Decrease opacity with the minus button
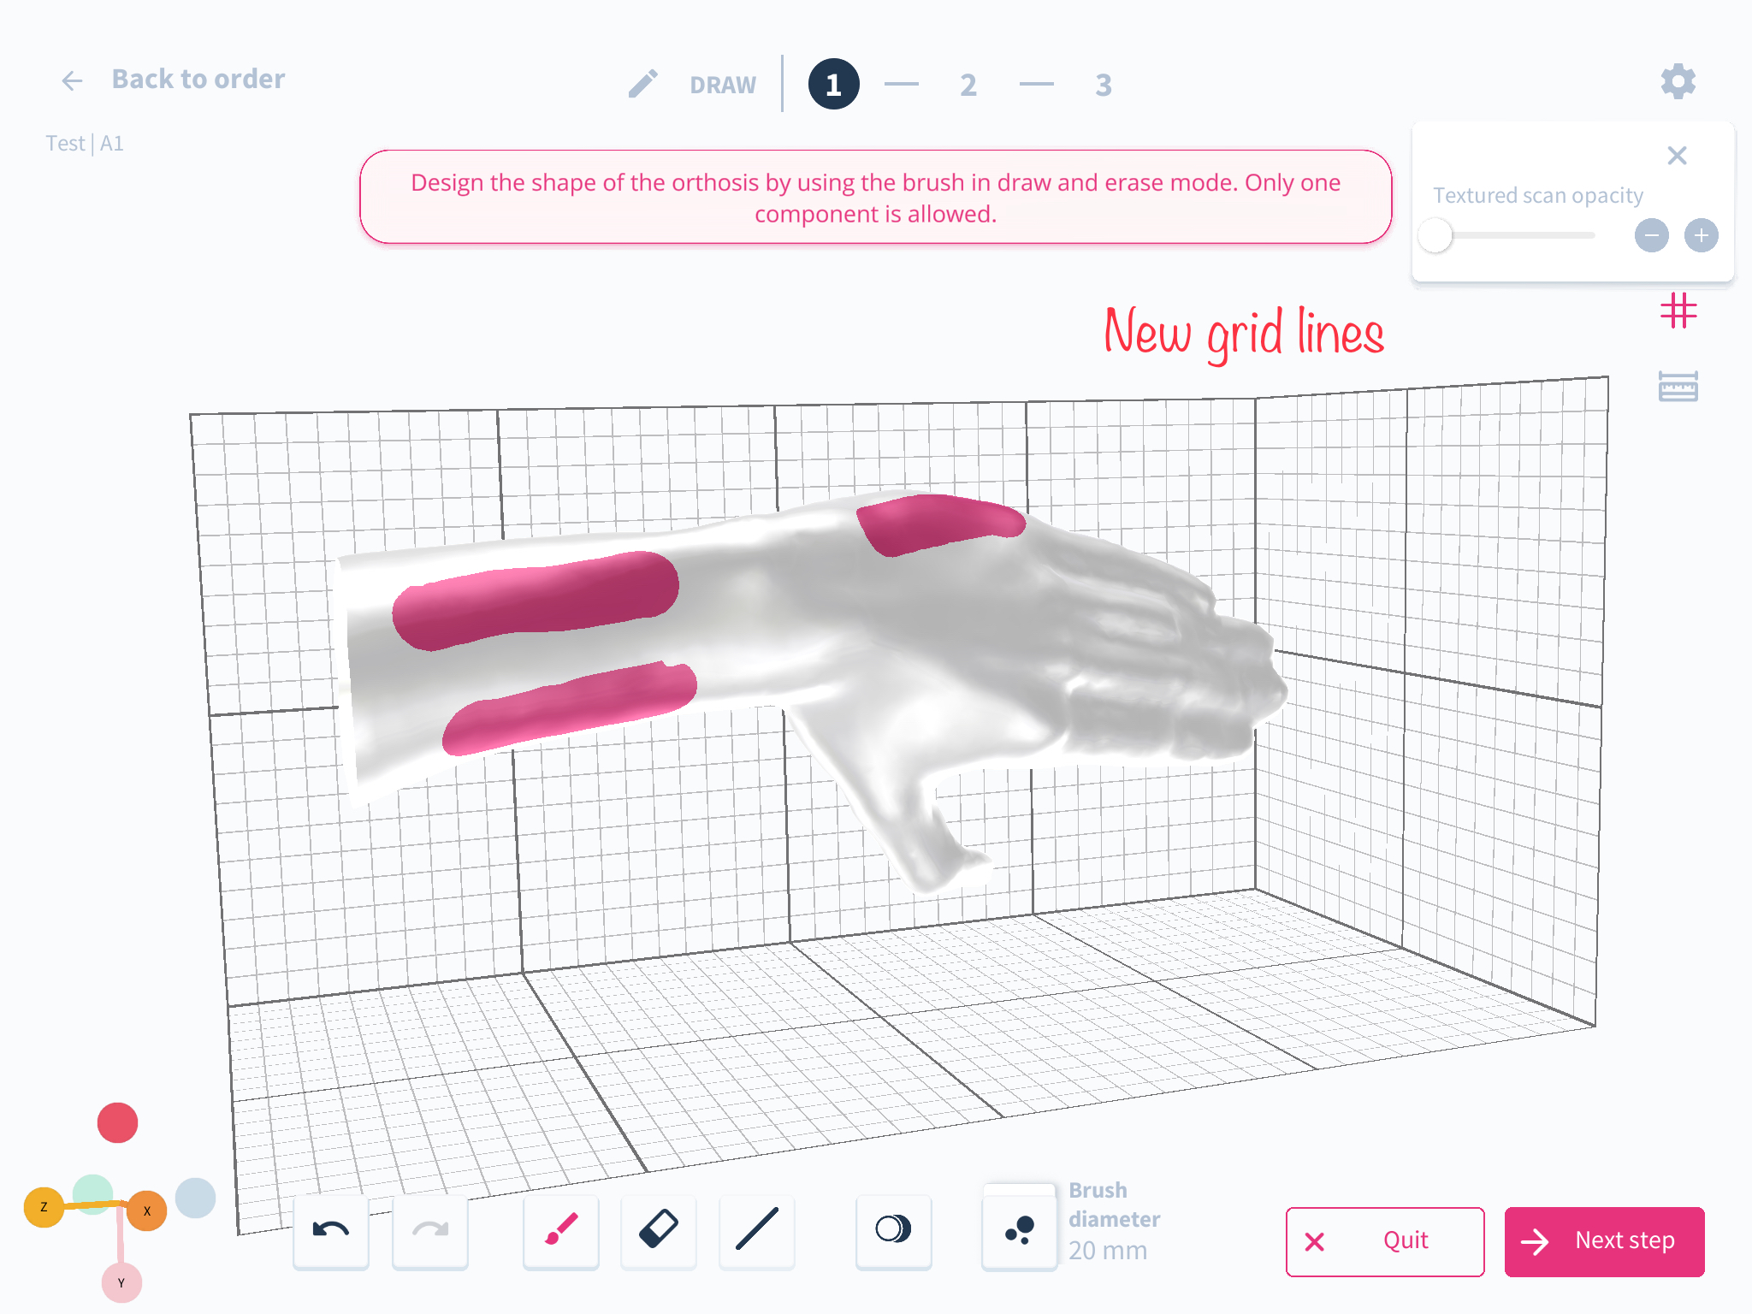The image size is (1752, 1314). coord(1651,235)
